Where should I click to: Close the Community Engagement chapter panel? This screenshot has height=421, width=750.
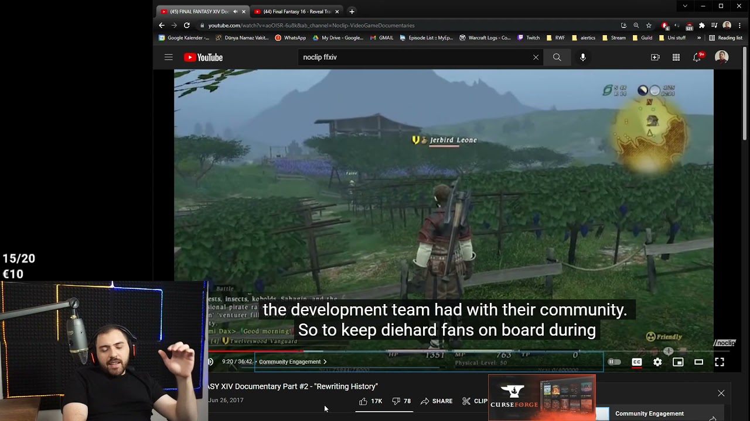[x=721, y=393]
